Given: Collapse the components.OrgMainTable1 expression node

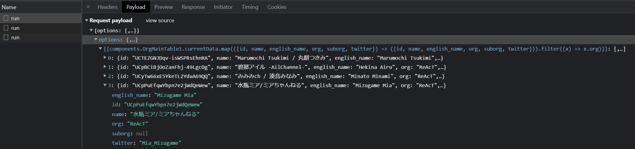Looking at the screenshot, I should coord(100,48).
